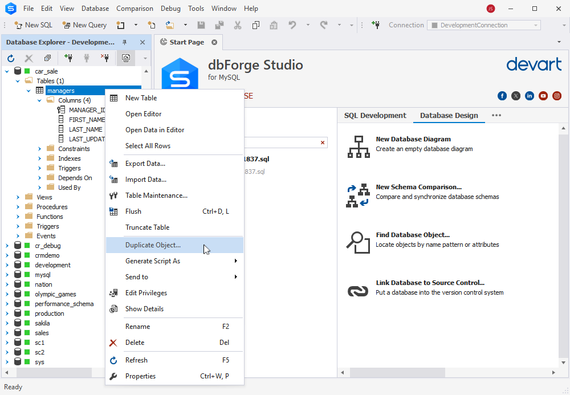The width and height of the screenshot is (570, 395).
Task: Expand the Procedures folder
Action: (x=18, y=207)
